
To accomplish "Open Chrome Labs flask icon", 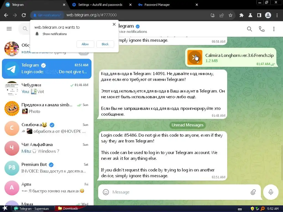I will pos(250,15).
